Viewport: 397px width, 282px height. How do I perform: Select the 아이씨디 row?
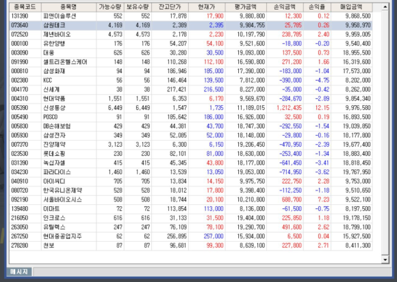191,181
